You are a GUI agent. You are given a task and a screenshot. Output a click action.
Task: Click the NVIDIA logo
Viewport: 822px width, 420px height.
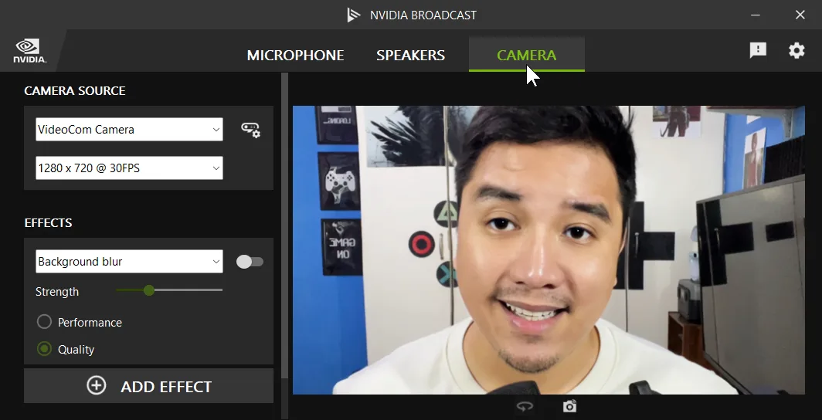pos(29,51)
